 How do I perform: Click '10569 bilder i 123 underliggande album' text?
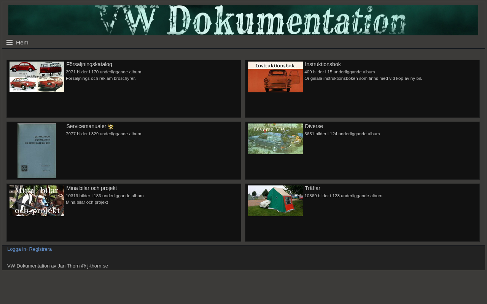pos(343,196)
